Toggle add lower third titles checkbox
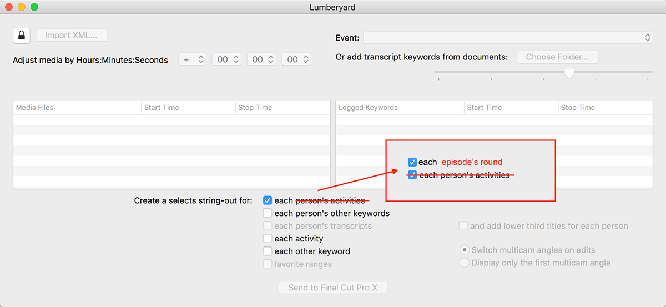Screen dimensions: 666x307 pyautogui.click(x=463, y=225)
